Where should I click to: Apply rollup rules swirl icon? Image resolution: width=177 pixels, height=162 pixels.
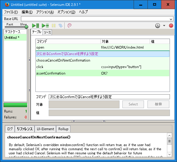(x=69, y=26)
